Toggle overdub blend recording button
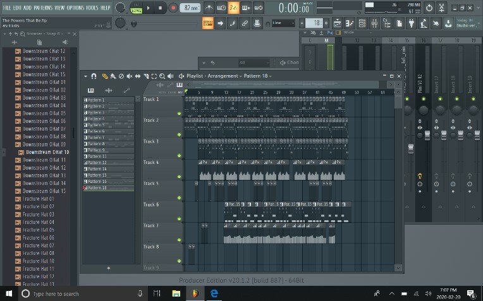The width and height of the screenshot is (483, 301). tap(246, 8)
